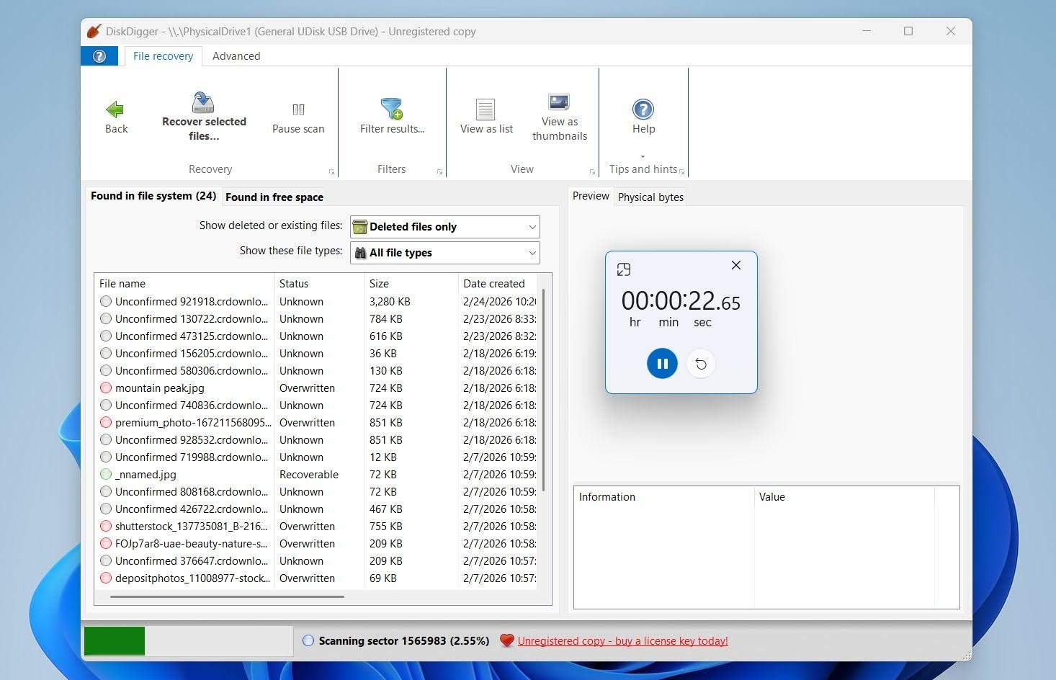The image size is (1056, 680).
Task: Open the Deleted files only dropdown
Action: [445, 227]
